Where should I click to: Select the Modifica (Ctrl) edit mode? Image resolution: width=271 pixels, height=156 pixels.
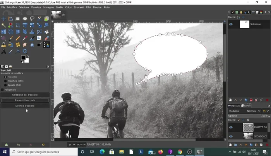6,81
